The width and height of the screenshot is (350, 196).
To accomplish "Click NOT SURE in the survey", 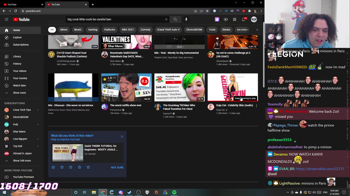I will click(x=117, y=168).
